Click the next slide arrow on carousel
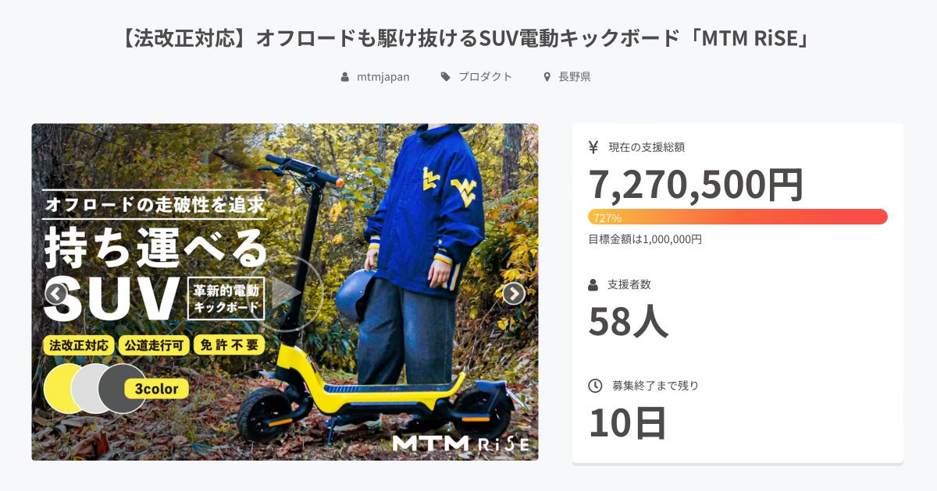 tap(513, 293)
